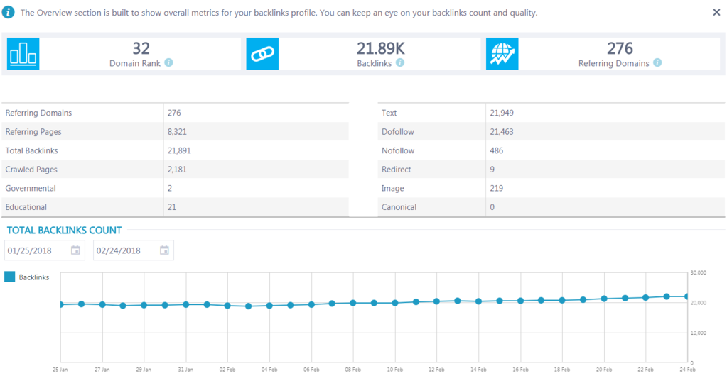Open the info tooltip next to Domain Rank
Image resolution: width=727 pixels, height=388 pixels.
coord(168,62)
